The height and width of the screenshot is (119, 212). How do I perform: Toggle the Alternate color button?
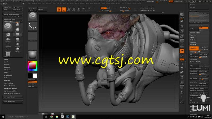[32, 82]
